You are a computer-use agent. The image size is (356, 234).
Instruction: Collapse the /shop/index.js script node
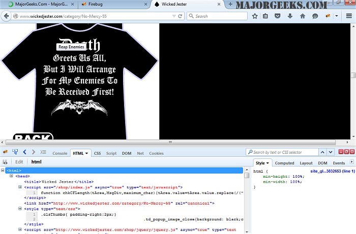(20, 187)
